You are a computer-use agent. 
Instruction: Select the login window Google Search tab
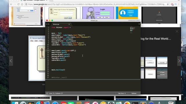tap(34, 1)
